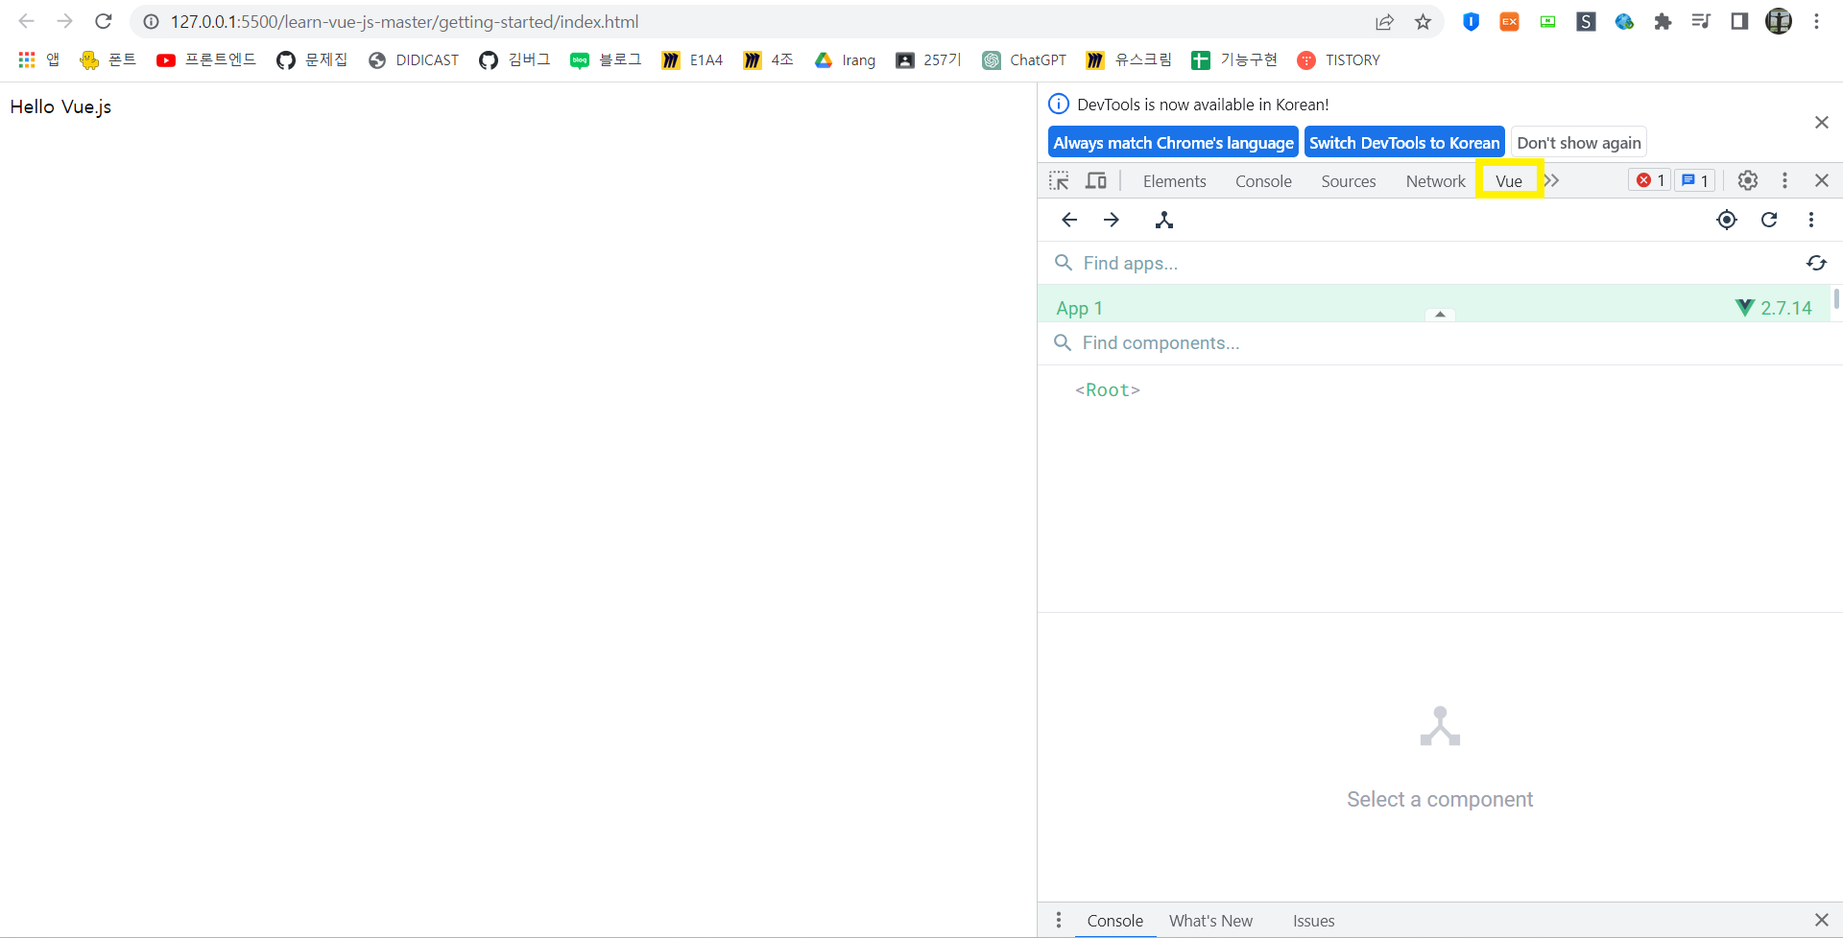Open the Irang Drive bookmark
The image size is (1843, 938).
click(845, 59)
